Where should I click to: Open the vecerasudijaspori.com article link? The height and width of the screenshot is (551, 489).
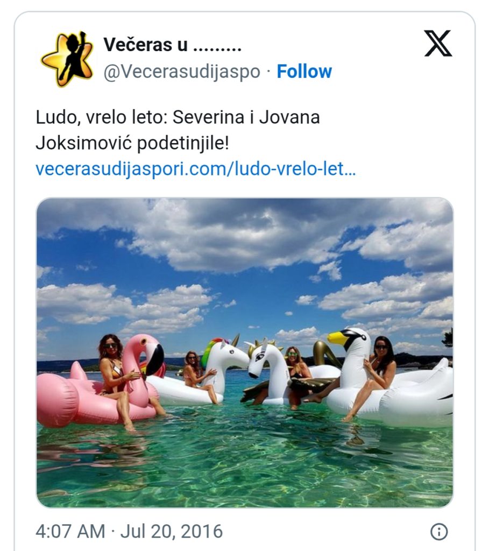(196, 168)
